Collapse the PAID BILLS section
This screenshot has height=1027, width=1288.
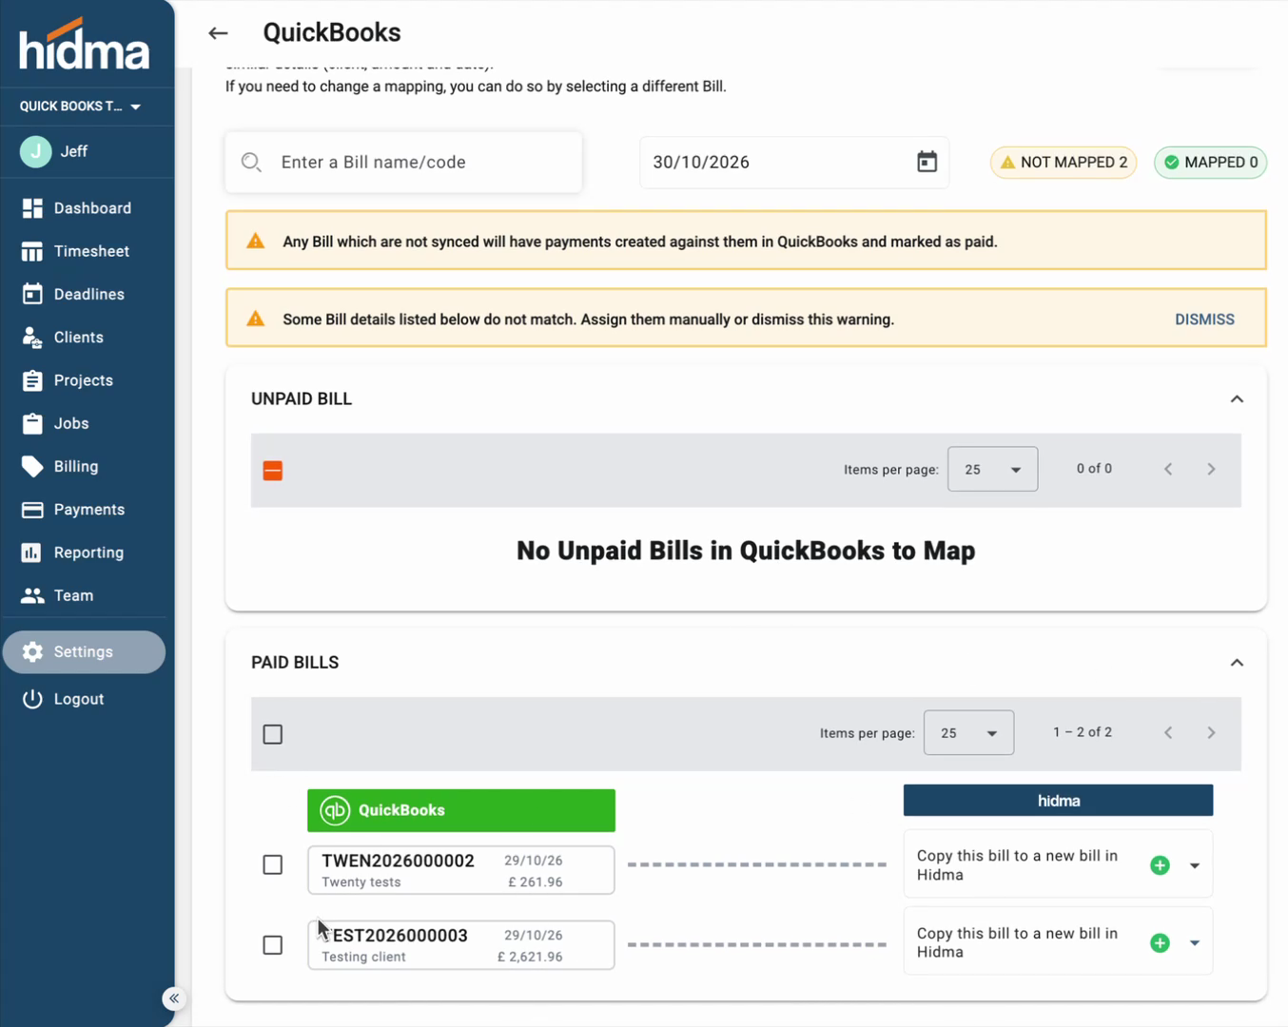[1237, 663]
